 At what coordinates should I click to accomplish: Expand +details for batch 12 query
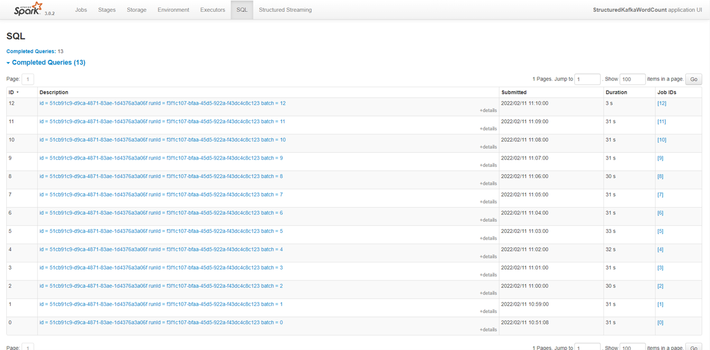point(488,111)
